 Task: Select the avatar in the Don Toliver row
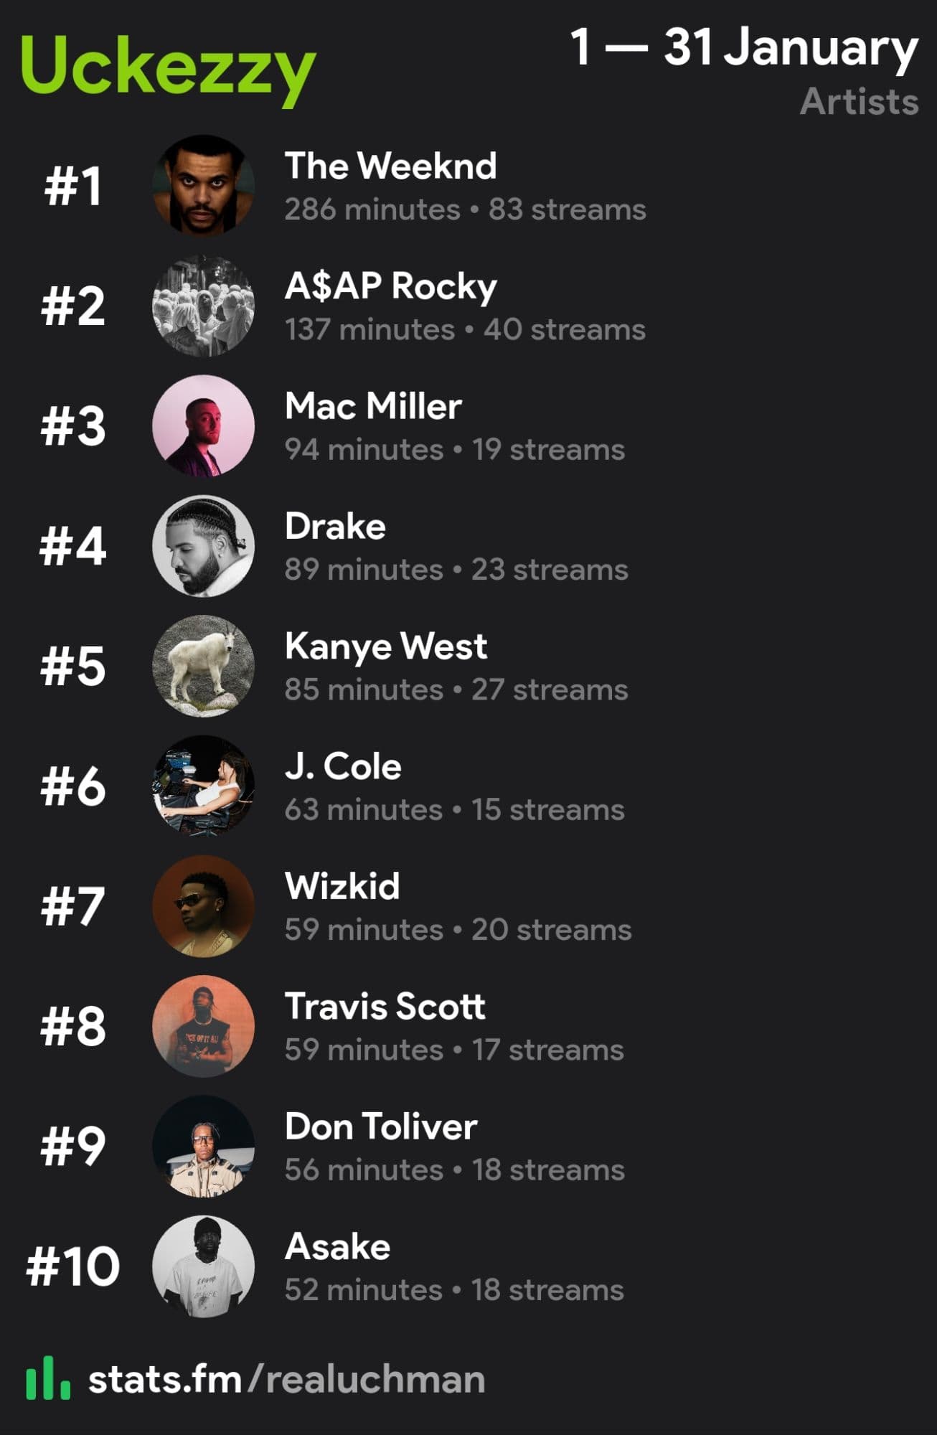(x=203, y=1146)
